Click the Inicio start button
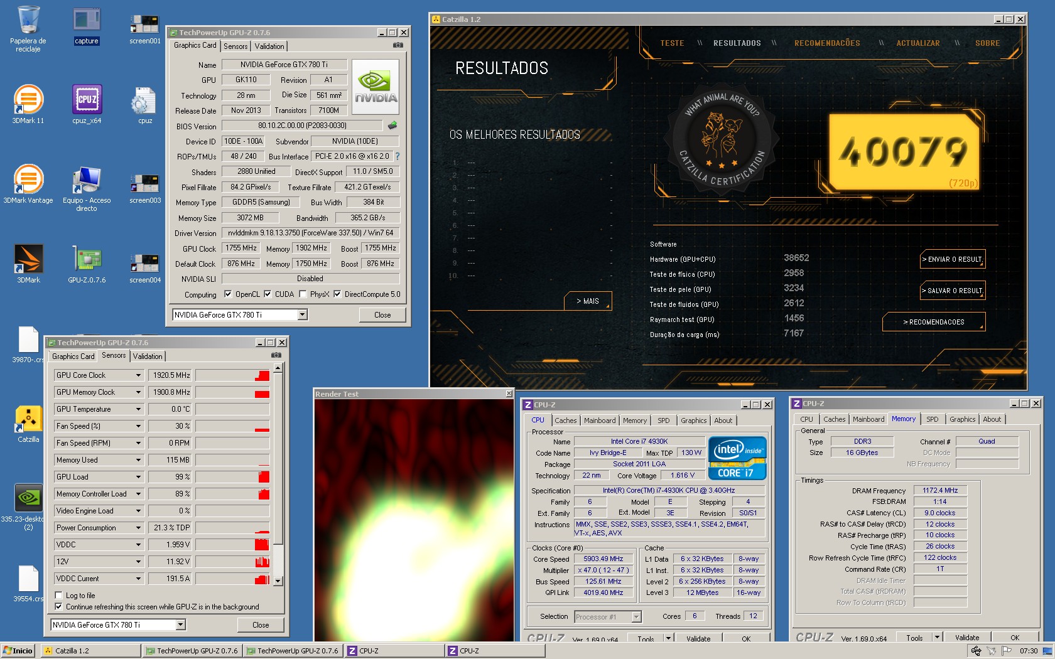Viewport: 1055px width, 659px height. coord(19,651)
